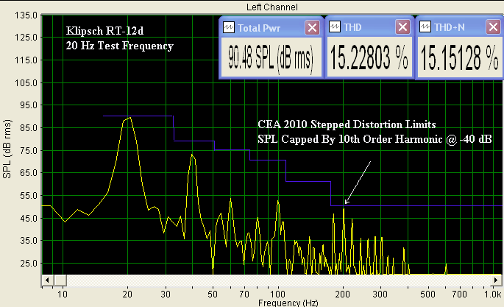Viewport: 504px width, 307px height.
Task: Click the THD window waveform icon
Action: (x=334, y=27)
